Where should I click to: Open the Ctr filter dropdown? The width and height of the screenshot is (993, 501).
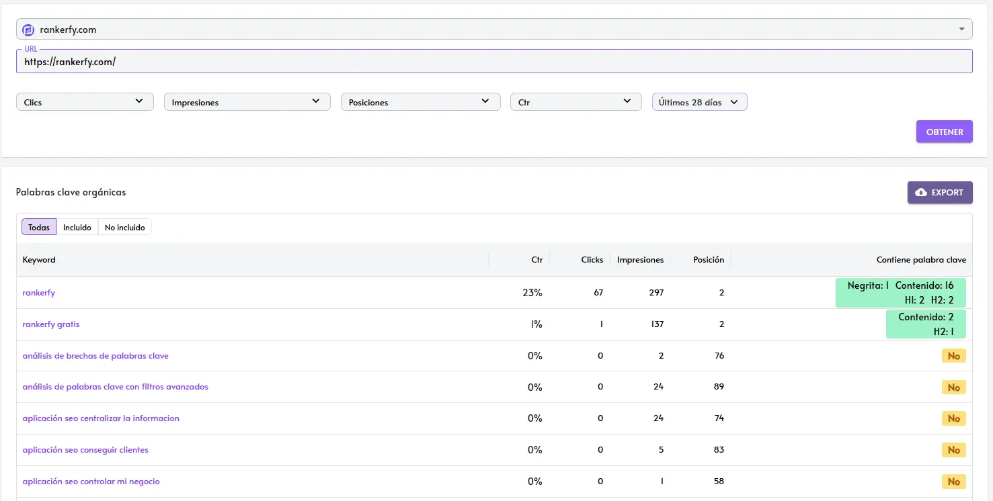(x=576, y=102)
